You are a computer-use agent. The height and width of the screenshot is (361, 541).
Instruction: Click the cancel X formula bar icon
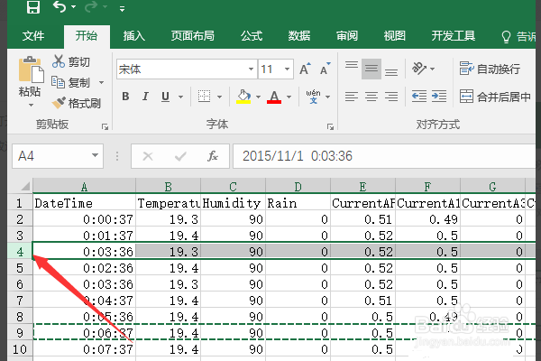pyautogui.click(x=148, y=156)
